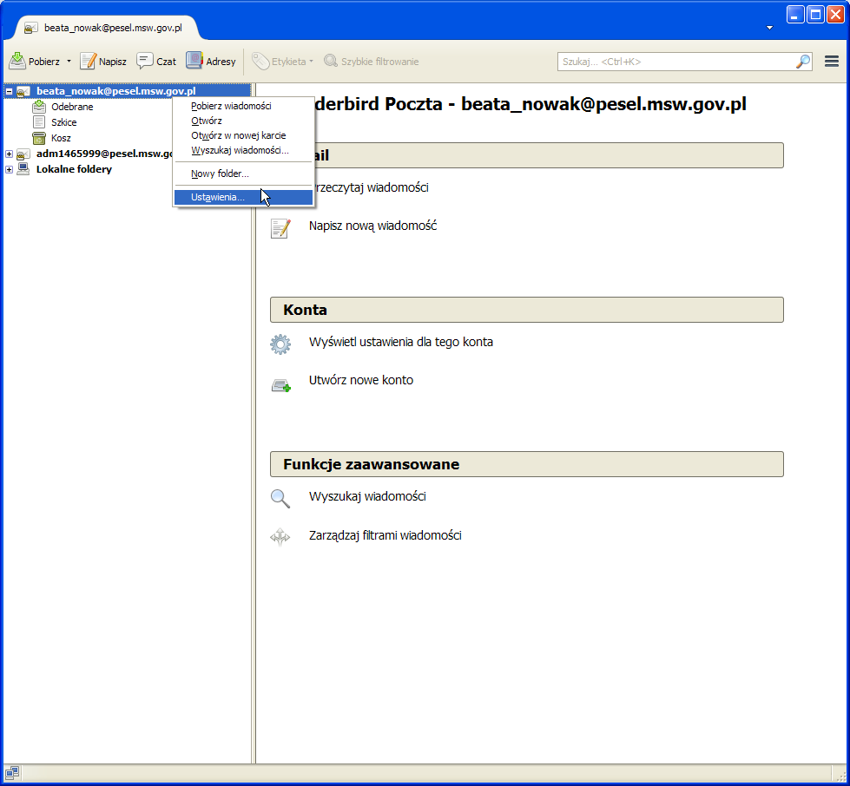Close the Thunderbird window
Screen dimensions: 850x786
pyautogui.click(x=835, y=15)
